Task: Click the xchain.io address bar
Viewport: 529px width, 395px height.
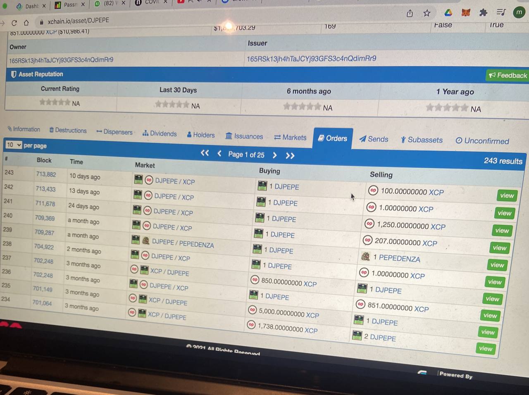Action: click(x=79, y=21)
